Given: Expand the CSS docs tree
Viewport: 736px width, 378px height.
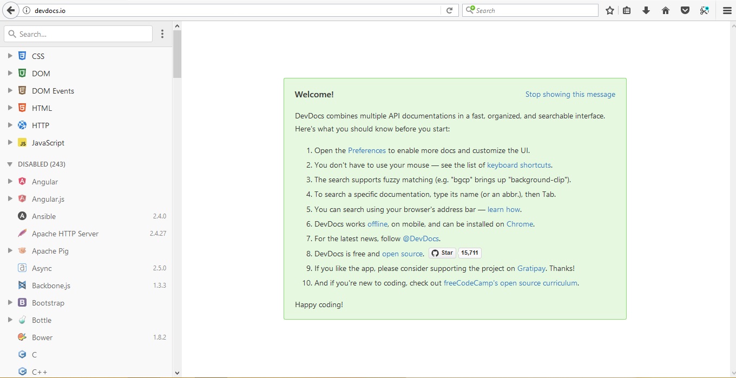Looking at the screenshot, I should coord(10,56).
